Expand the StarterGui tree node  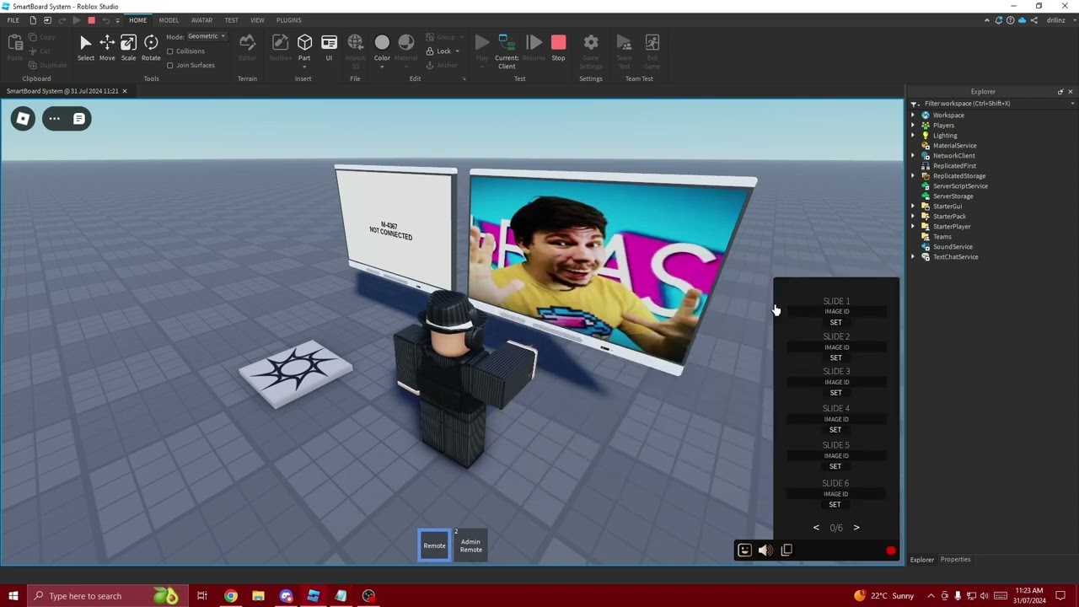913,207
